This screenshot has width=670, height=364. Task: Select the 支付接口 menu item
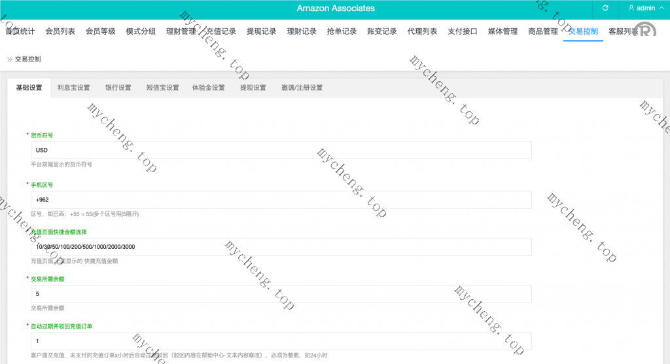(463, 31)
